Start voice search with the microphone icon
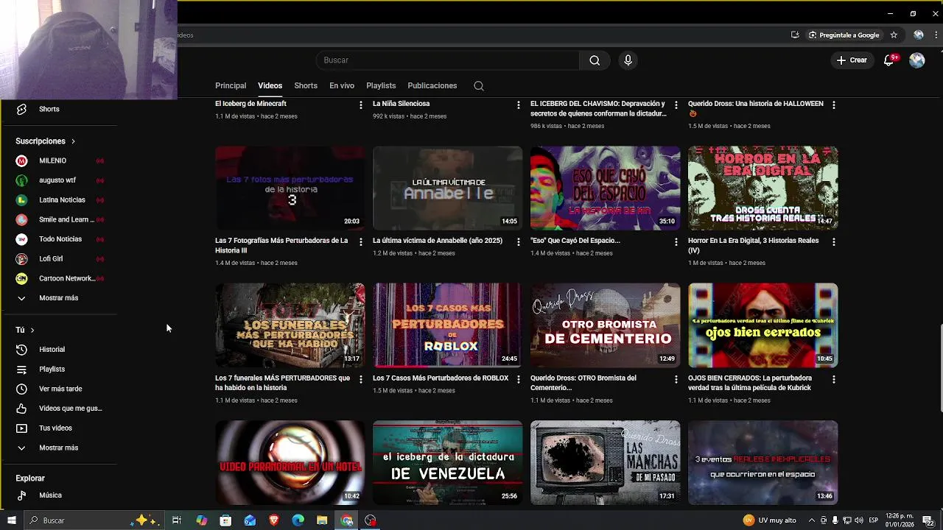The image size is (943, 530). (x=628, y=60)
